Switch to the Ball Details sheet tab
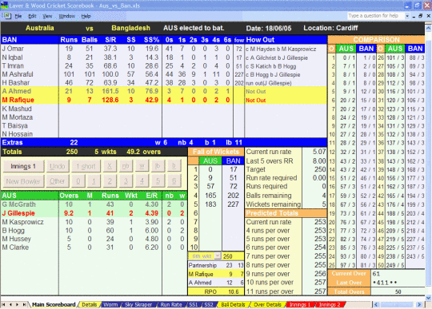Screen dimensions: 432x309 point(233,304)
